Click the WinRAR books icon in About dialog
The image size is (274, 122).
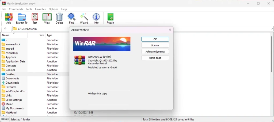[80, 60]
